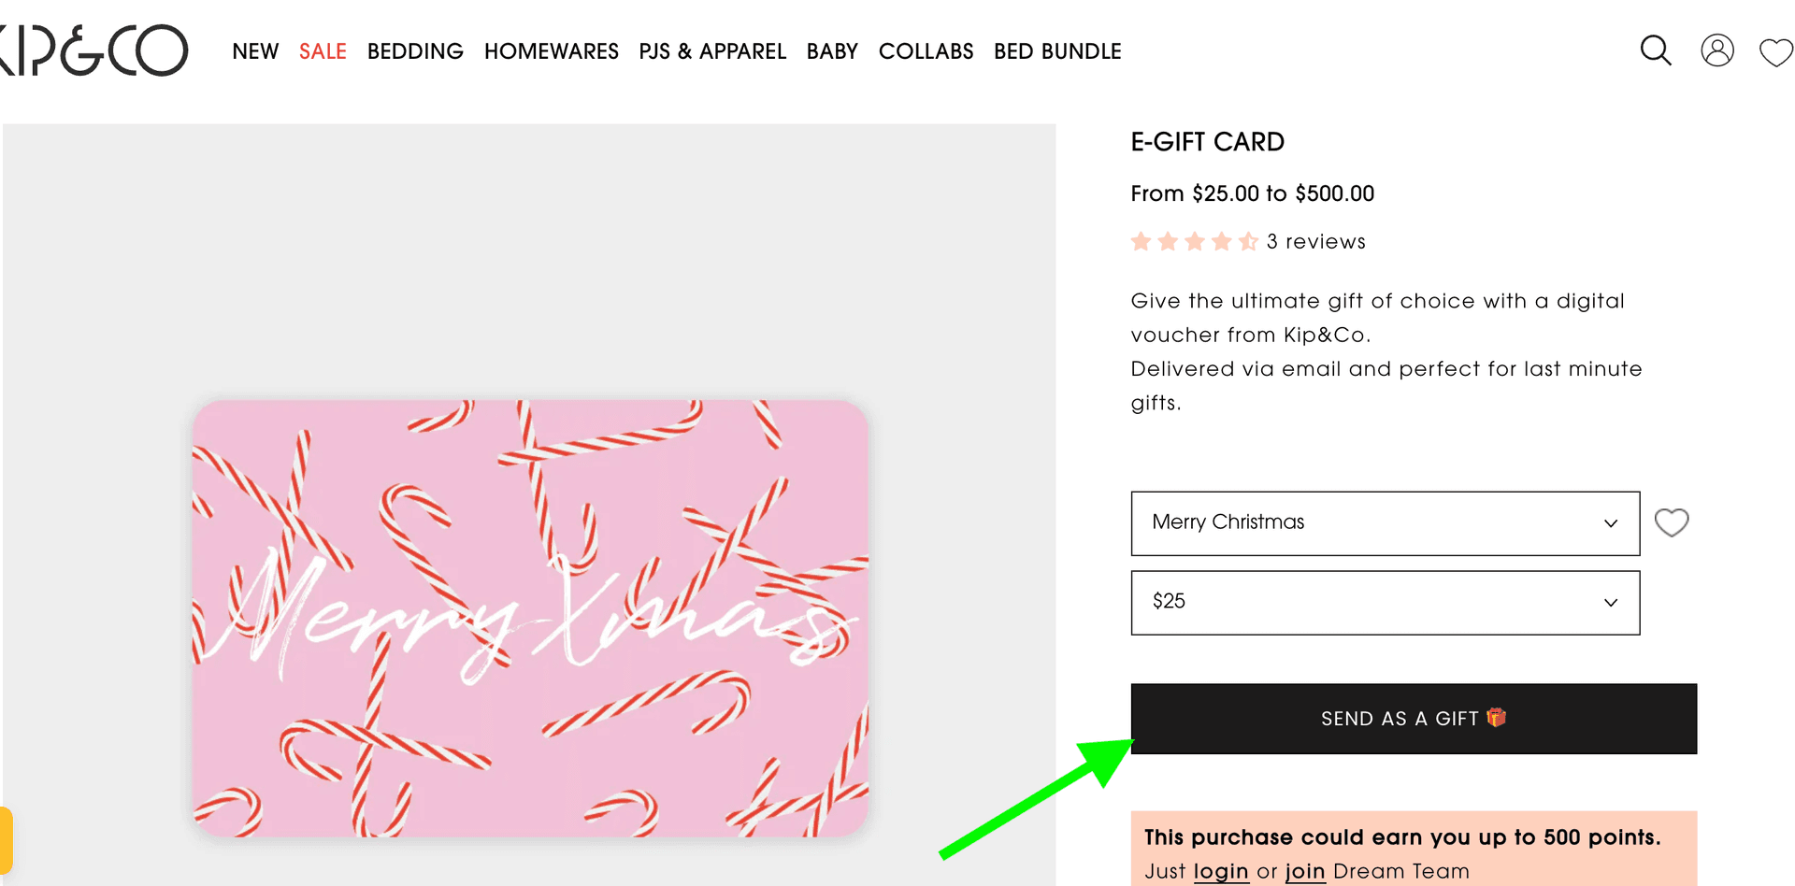
Task: Add gift card to wishlist heart
Action: tap(1672, 522)
